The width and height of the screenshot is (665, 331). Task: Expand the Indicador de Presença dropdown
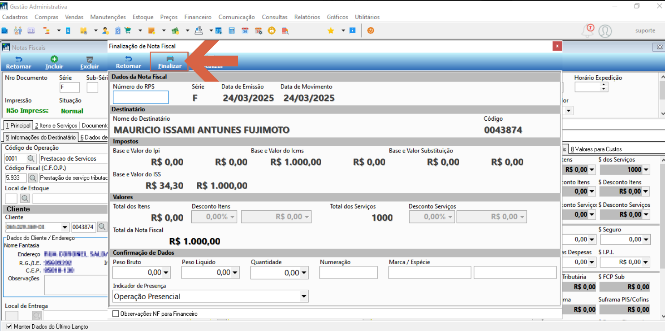coord(304,296)
